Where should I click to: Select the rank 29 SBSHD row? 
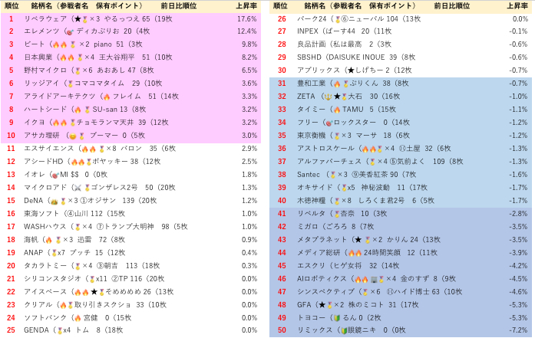tap(401, 57)
